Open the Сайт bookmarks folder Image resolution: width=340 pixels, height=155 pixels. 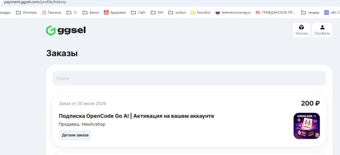pos(138,13)
